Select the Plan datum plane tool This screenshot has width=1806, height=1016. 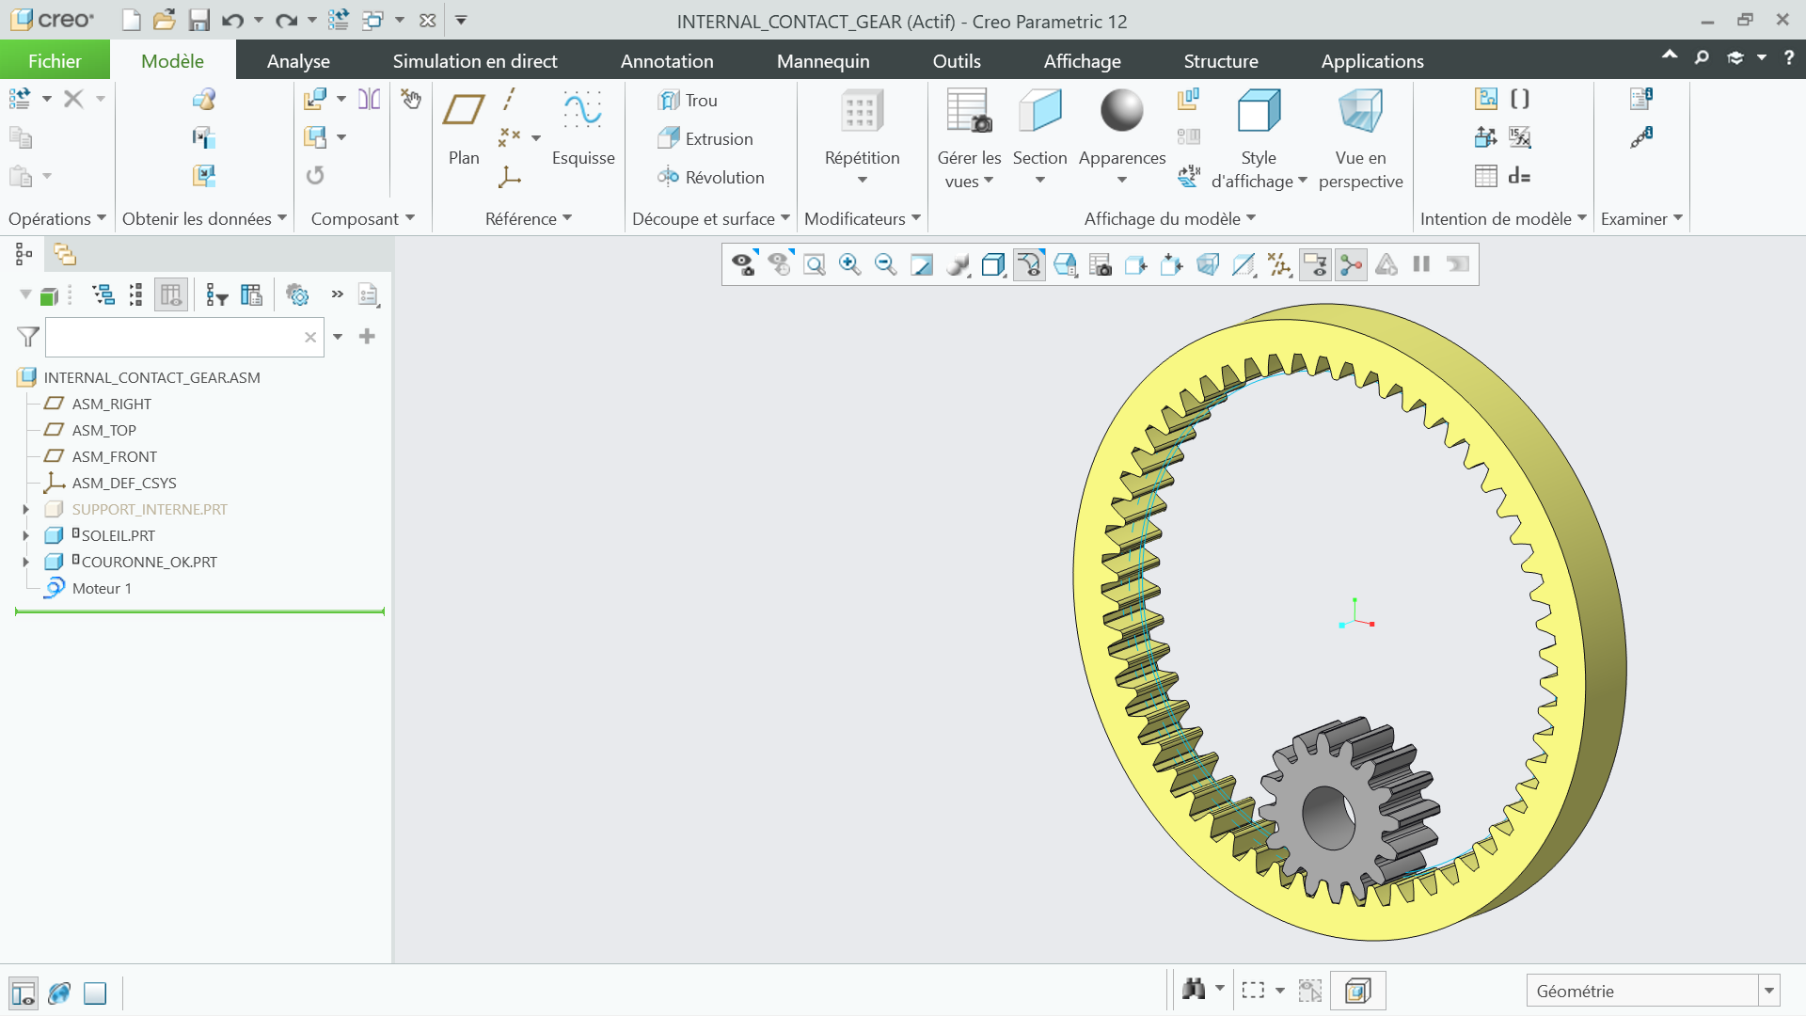click(464, 129)
